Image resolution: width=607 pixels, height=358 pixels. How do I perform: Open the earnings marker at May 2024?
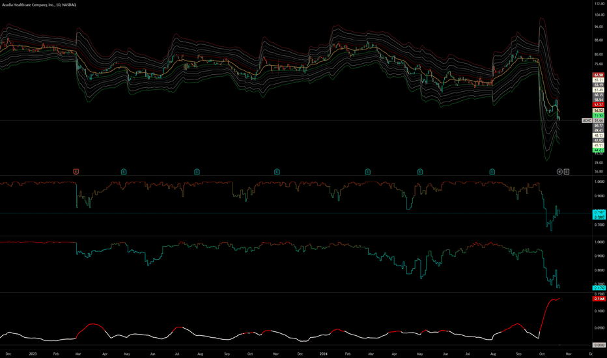click(420, 171)
